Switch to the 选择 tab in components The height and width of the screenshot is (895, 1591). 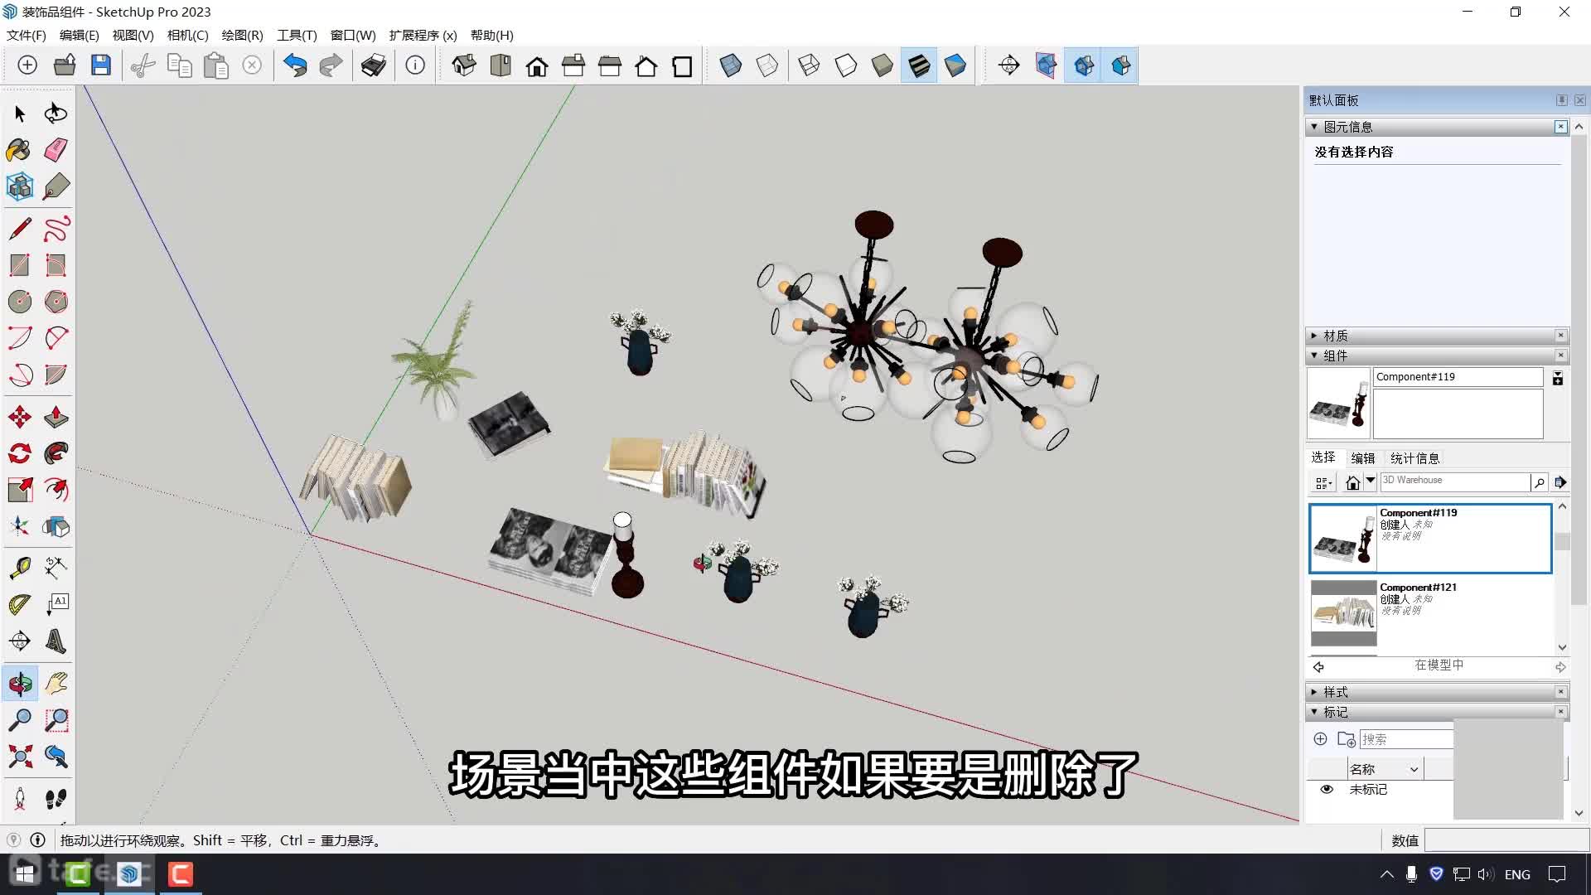[1323, 457]
